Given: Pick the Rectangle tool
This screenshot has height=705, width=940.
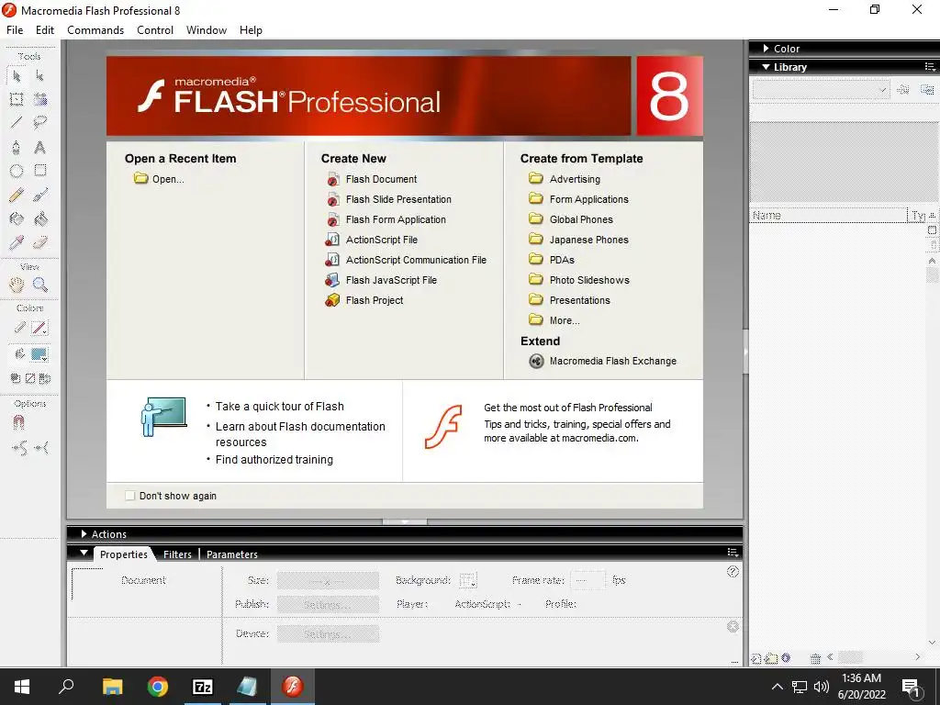Looking at the screenshot, I should [x=40, y=171].
